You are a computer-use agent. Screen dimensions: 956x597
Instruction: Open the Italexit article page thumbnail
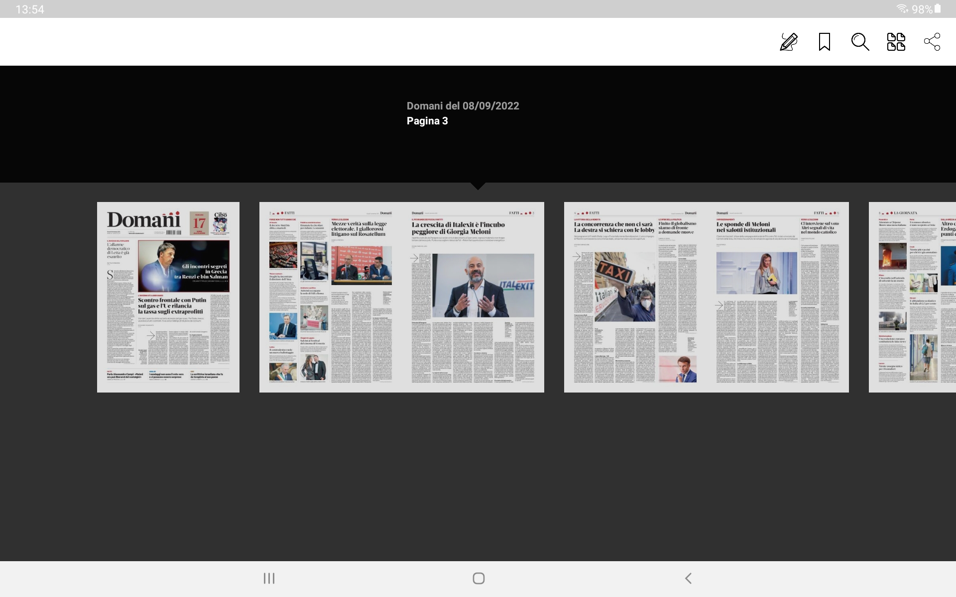473,297
